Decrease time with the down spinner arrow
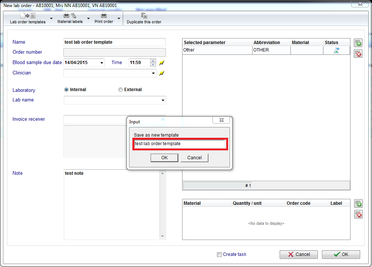Viewport: 372px width, 267px height. (x=153, y=65)
